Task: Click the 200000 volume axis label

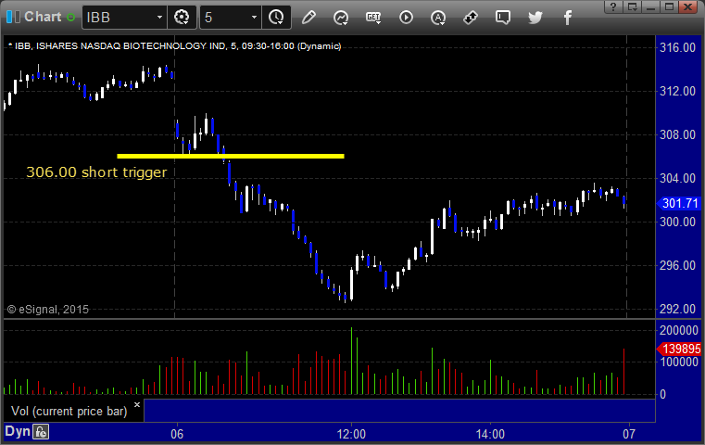Action: 679,330
